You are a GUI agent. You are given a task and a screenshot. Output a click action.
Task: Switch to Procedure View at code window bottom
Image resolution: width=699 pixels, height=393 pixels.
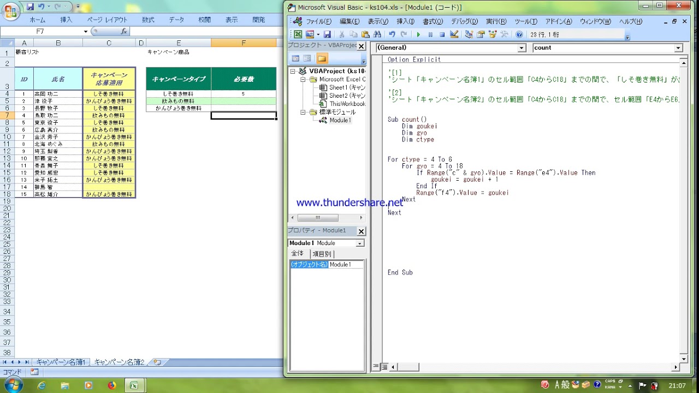pyautogui.click(x=376, y=367)
